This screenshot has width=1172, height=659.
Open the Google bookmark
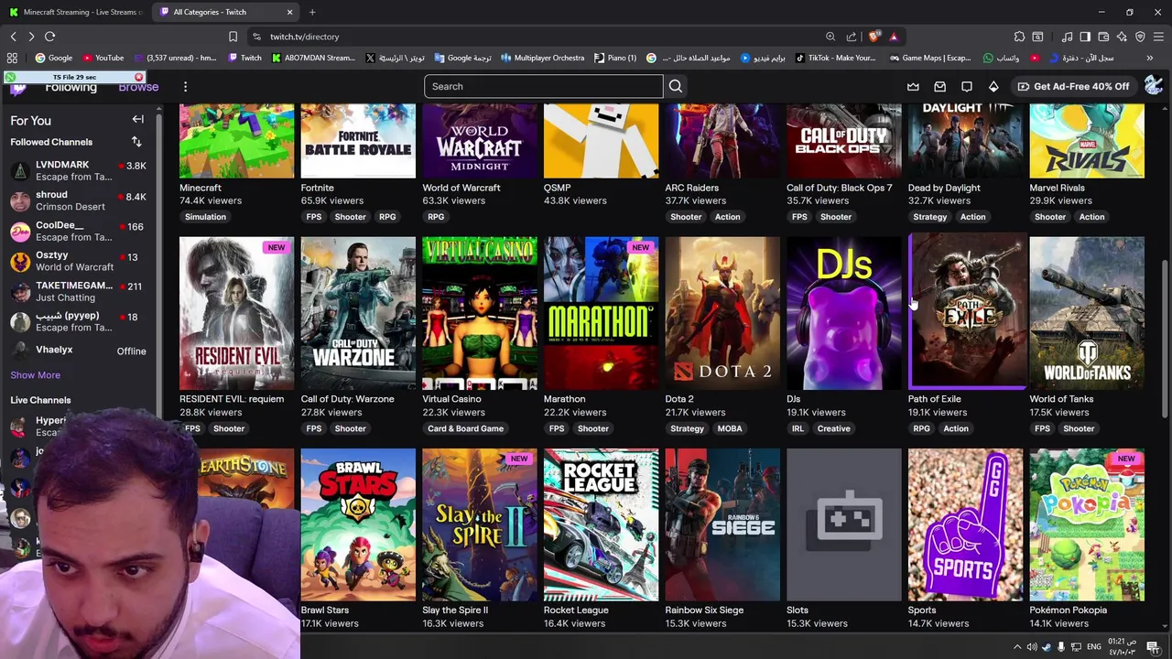click(53, 58)
